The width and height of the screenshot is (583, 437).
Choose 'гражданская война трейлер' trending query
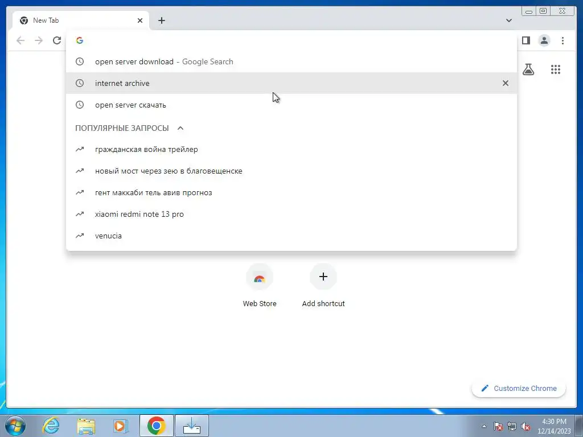(x=291, y=150)
